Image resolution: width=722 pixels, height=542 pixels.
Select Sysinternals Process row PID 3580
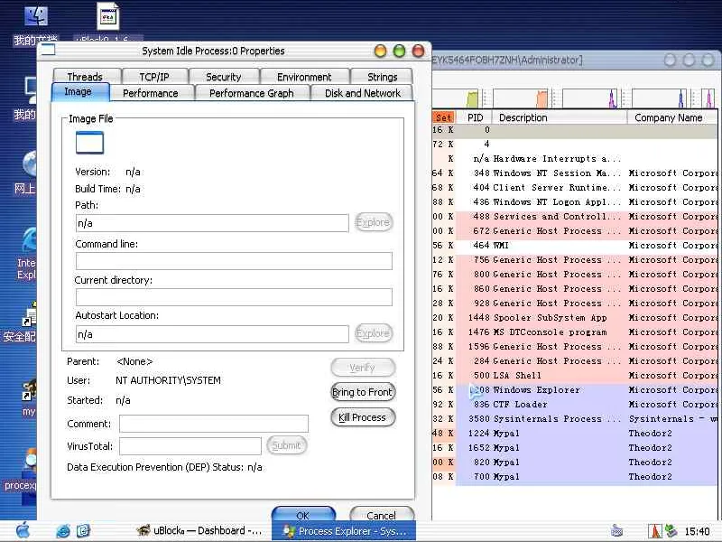pos(575,418)
